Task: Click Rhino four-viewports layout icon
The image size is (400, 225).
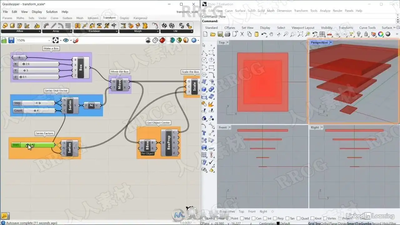Action: pos(322,34)
